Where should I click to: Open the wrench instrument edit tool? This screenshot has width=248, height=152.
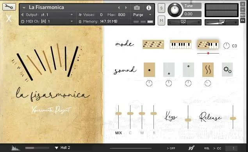[9, 7]
